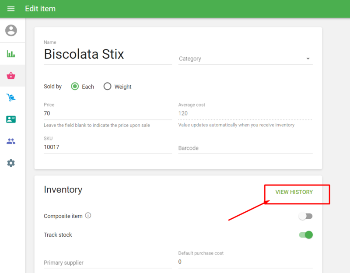Focus the Barcode input field
Image resolution: width=350 pixels, height=273 pixels.
245,148
